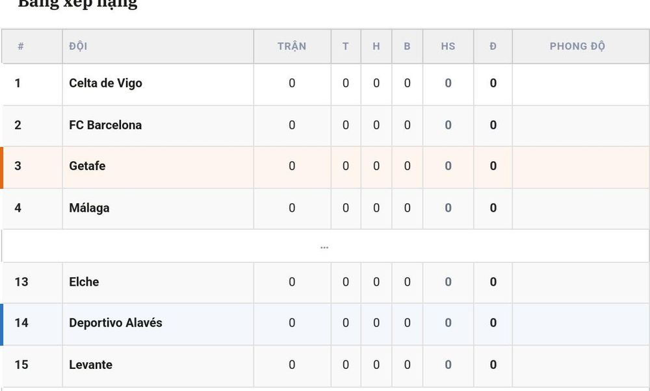Viewport: 650px width, 391px height.
Task: Click the H draws column header
Action: (376, 46)
